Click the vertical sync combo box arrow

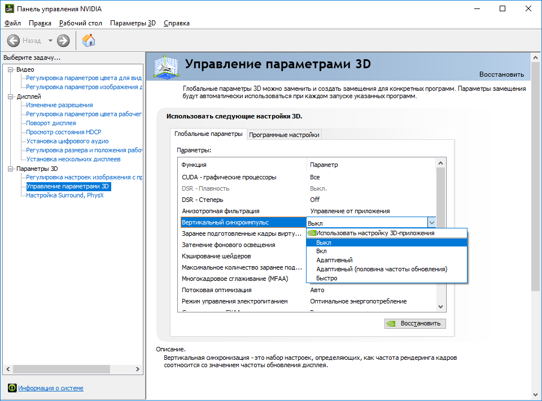pyautogui.click(x=431, y=223)
